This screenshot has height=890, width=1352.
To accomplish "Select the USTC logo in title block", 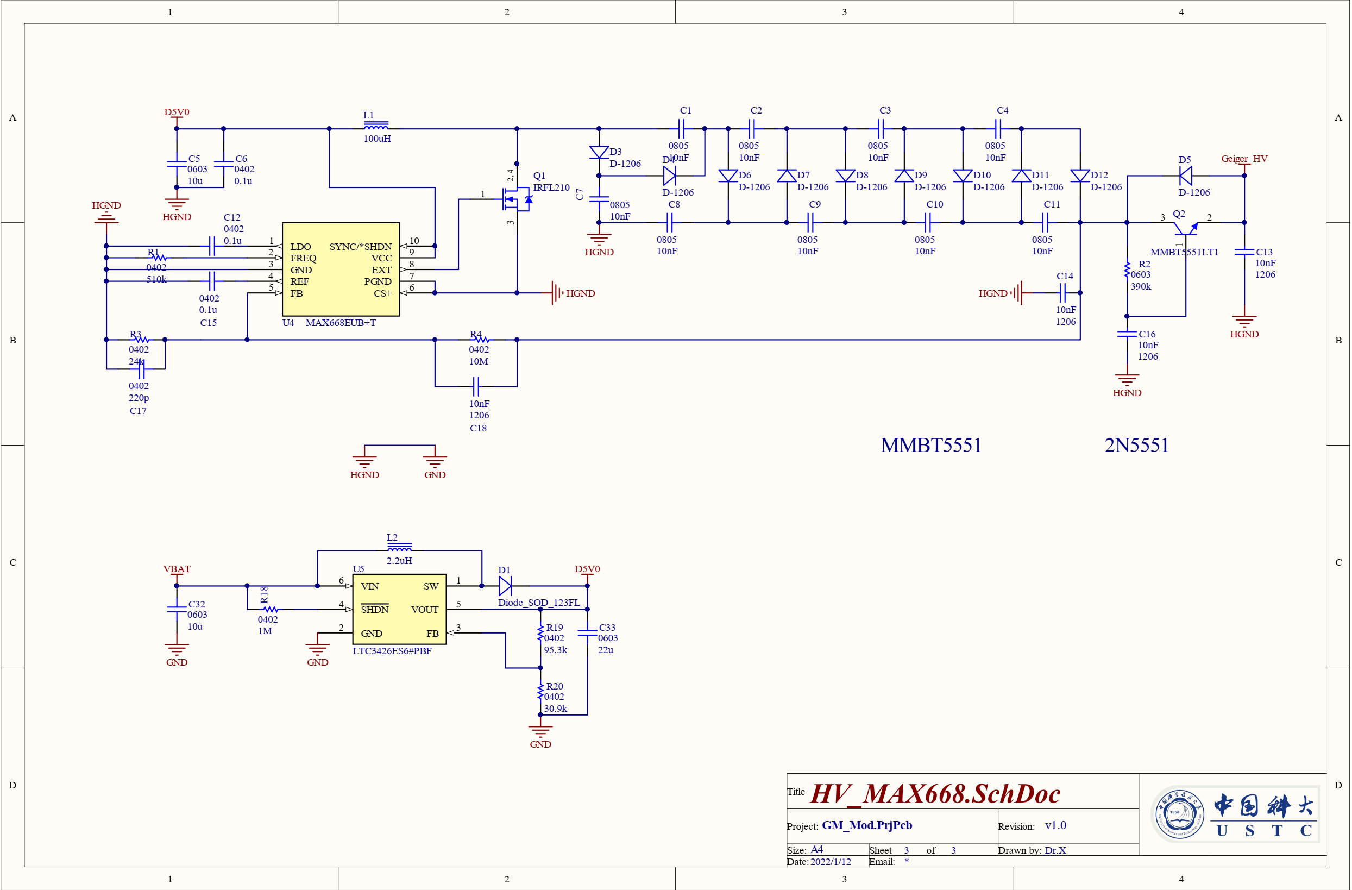I will pyautogui.click(x=1235, y=814).
